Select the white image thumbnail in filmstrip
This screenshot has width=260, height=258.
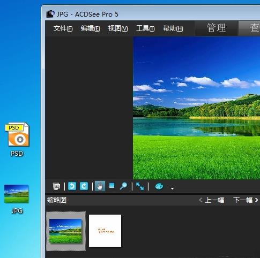click(105, 231)
